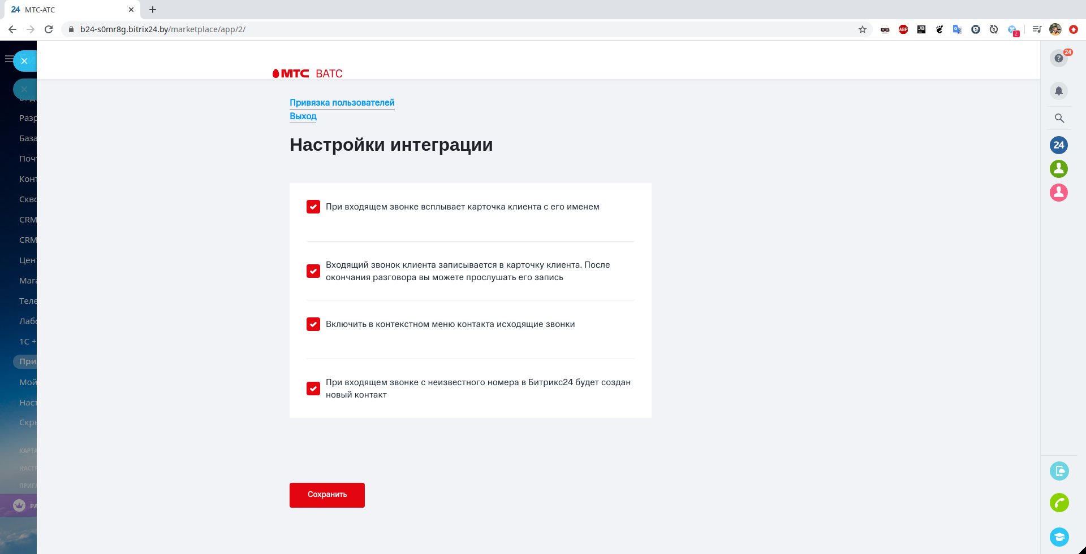
Task: Click the round 'e' extension icon
Action: [976, 29]
